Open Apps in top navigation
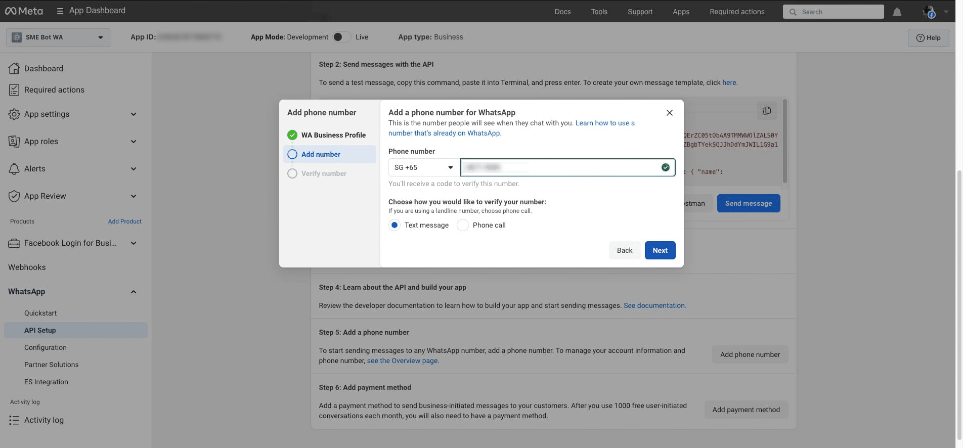This screenshot has height=448, width=963. click(x=681, y=12)
